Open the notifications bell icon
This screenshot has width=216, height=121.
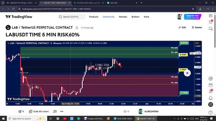coord(210,98)
